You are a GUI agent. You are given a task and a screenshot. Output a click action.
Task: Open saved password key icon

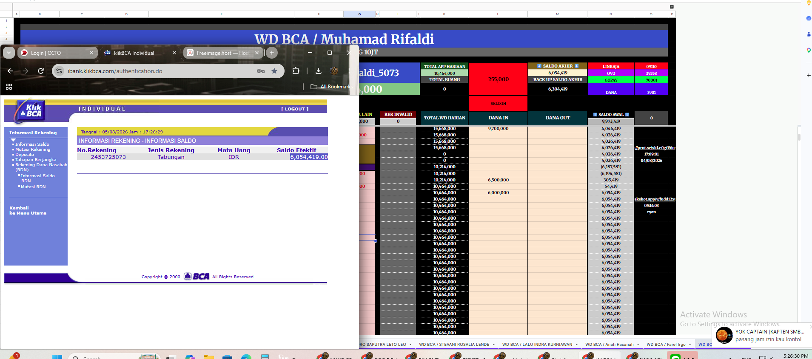pyautogui.click(x=261, y=71)
